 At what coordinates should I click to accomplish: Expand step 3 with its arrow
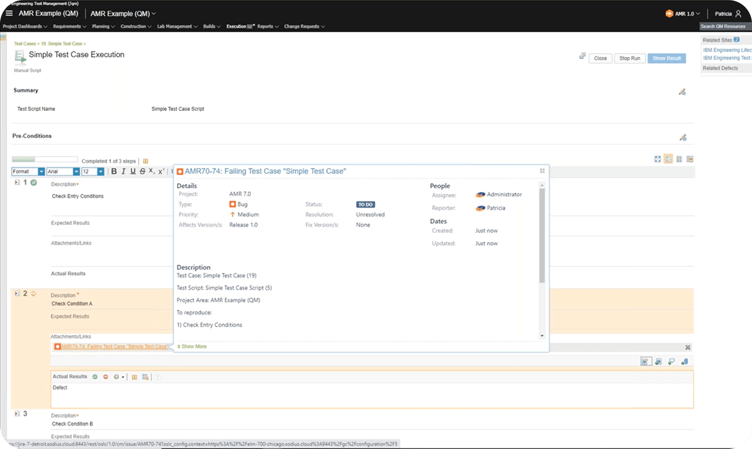coord(17,413)
